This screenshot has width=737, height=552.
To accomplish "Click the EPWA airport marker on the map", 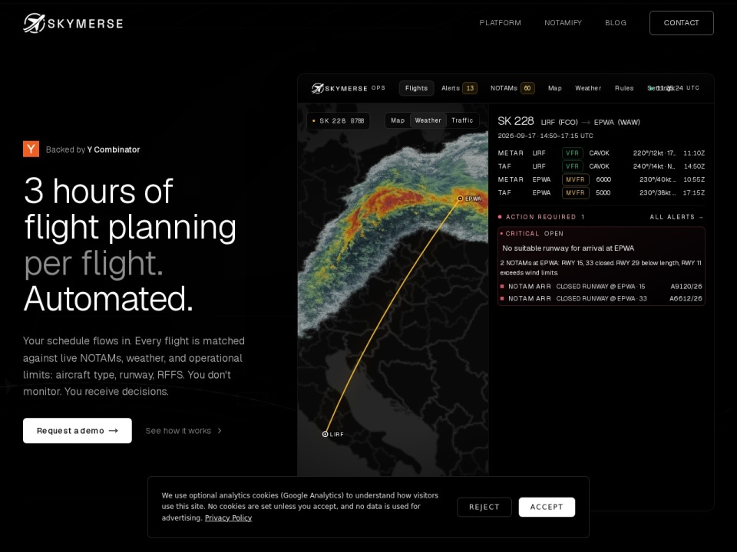I will click(x=460, y=199).
